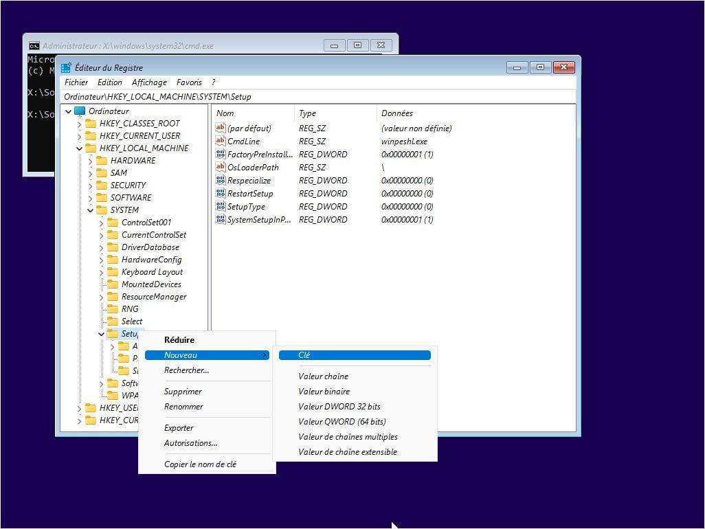Viewport: 705px width, 529px height.
Task: Open the Favoris menu
Action: point(189,82)
